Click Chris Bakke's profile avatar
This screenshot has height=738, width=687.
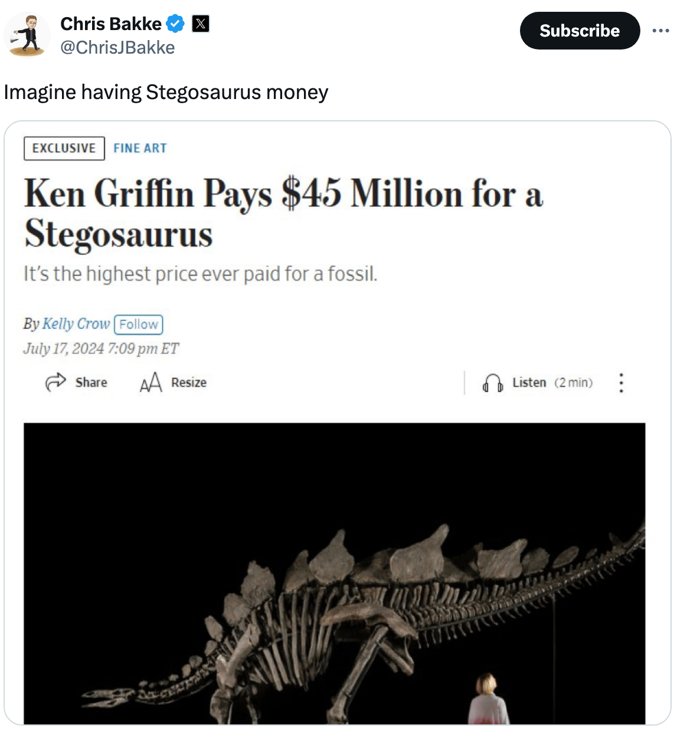[27, 35]
